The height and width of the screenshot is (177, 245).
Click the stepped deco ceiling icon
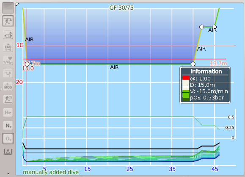point(8,73)
